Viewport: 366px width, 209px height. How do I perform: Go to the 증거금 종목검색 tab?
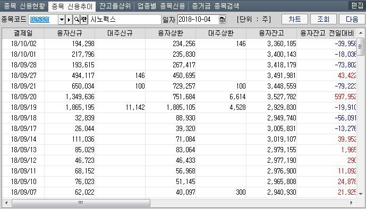(x=215, y=6)
